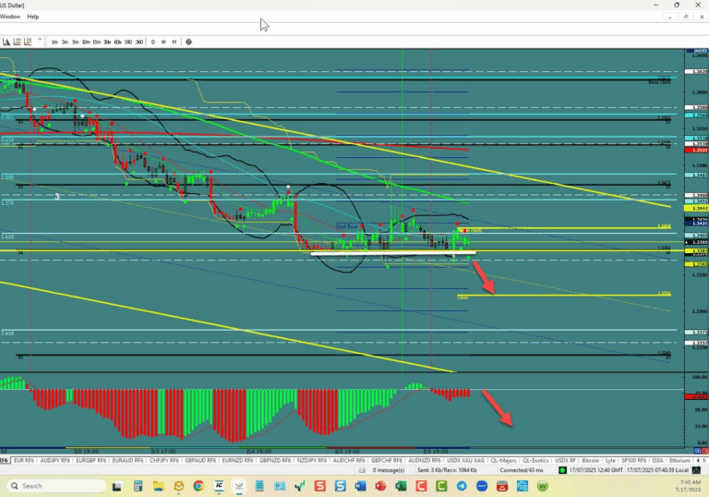The image size is (709, 497).
Task: Open the AUDCHF RF6 tab
Action: click(349, 460)
